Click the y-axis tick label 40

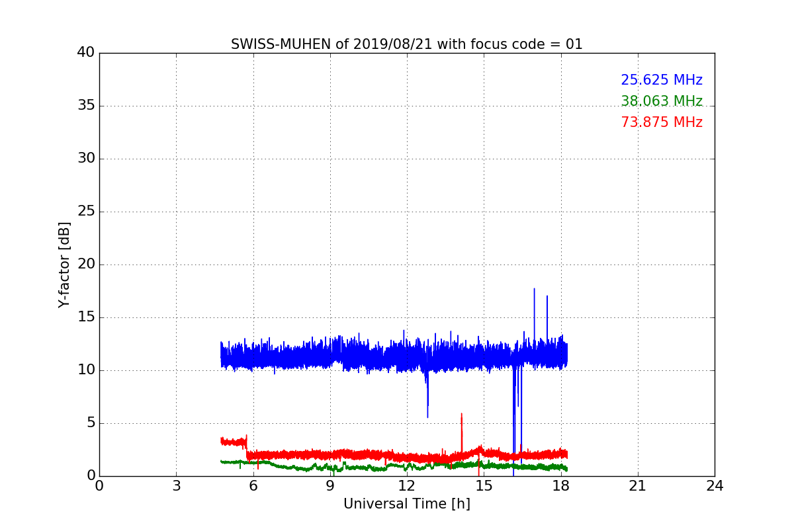86,53
